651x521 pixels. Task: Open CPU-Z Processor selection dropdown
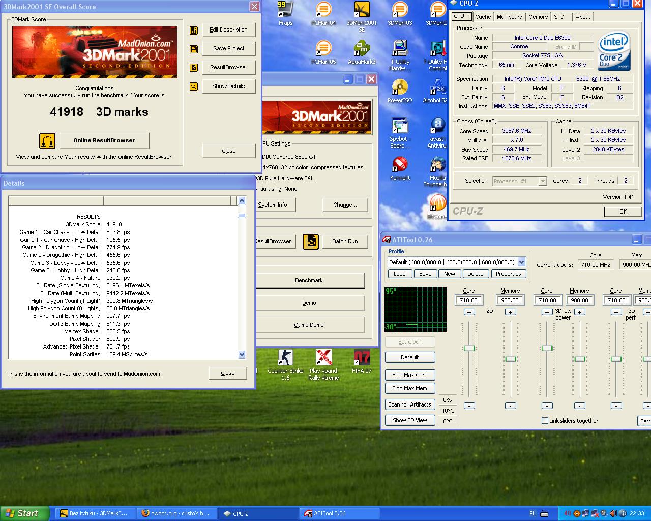[x=543, y=181]
